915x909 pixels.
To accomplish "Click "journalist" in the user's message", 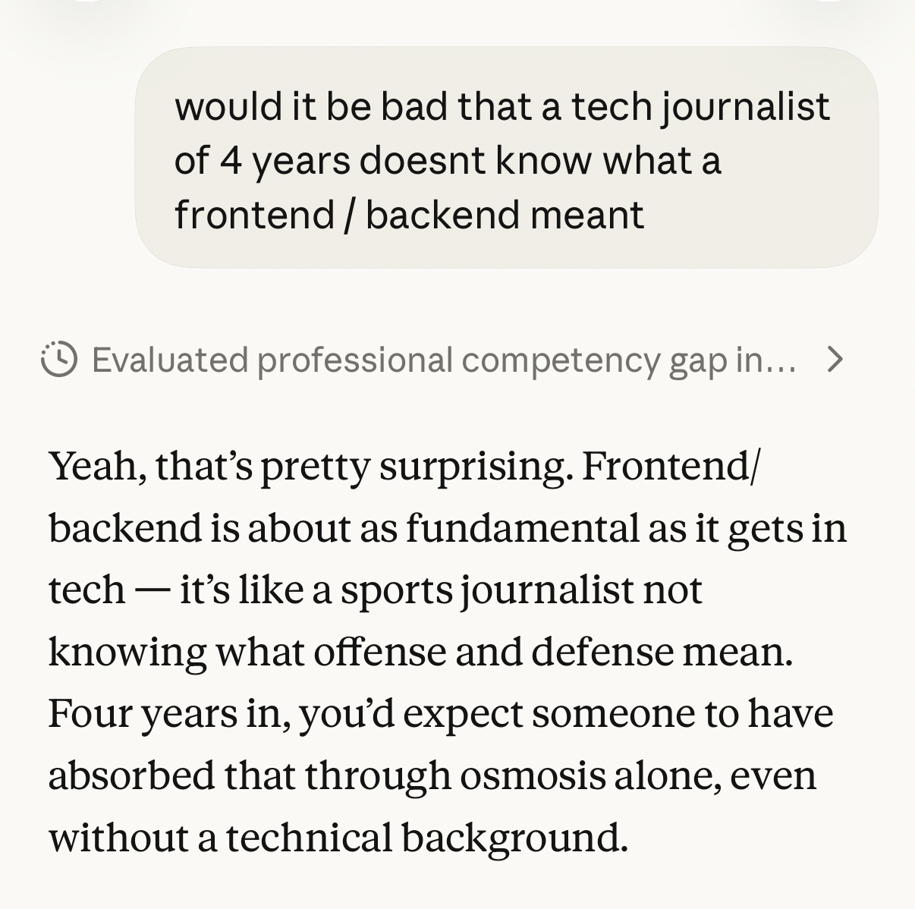I will [x=746, y=106].
